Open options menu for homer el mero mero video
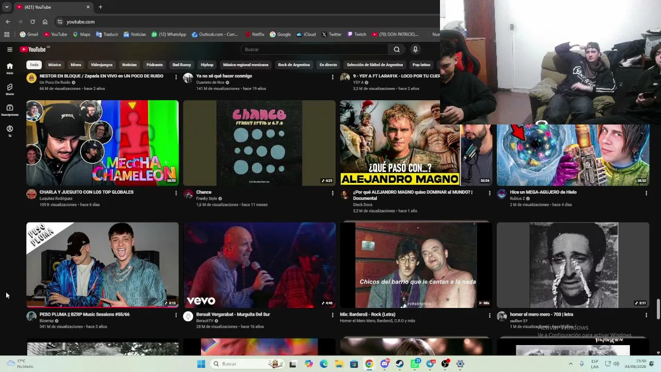This screenshot has width=661, height=372. pyautogui.click(x=646, y=315)
